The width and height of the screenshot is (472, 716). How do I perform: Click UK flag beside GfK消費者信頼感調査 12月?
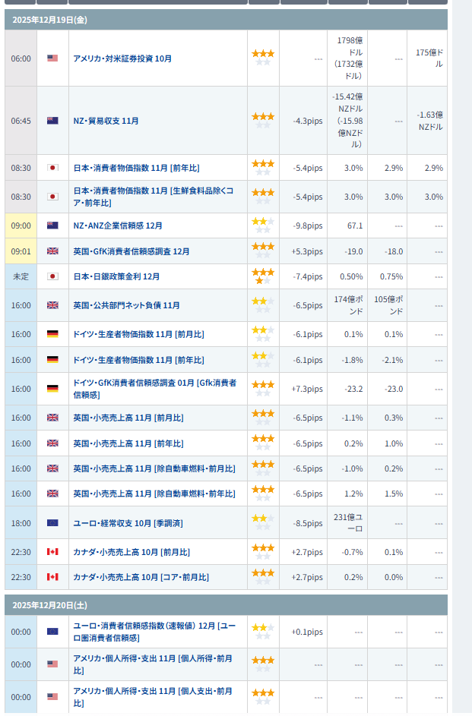pyautogui.click(x=52, y=251)
